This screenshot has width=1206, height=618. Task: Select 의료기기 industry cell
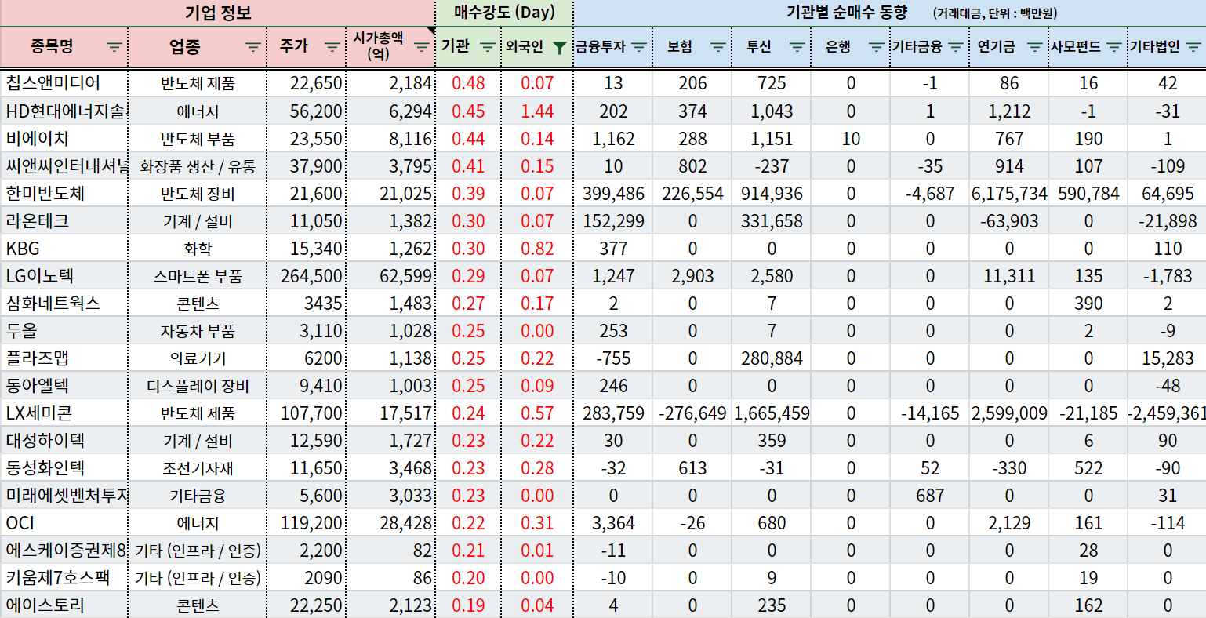[x=198, y=358]
